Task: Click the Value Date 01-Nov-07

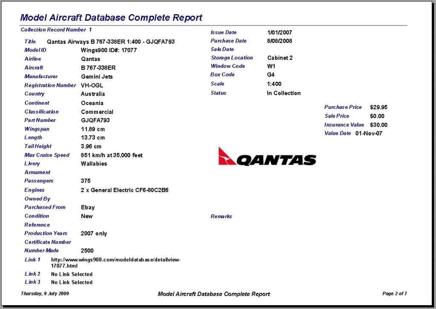Action: point(369,133)
